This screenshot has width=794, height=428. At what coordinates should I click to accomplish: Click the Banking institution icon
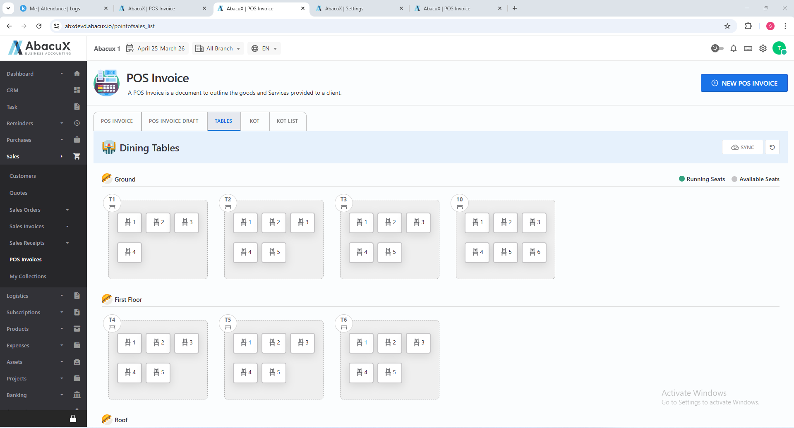(77, 395)
